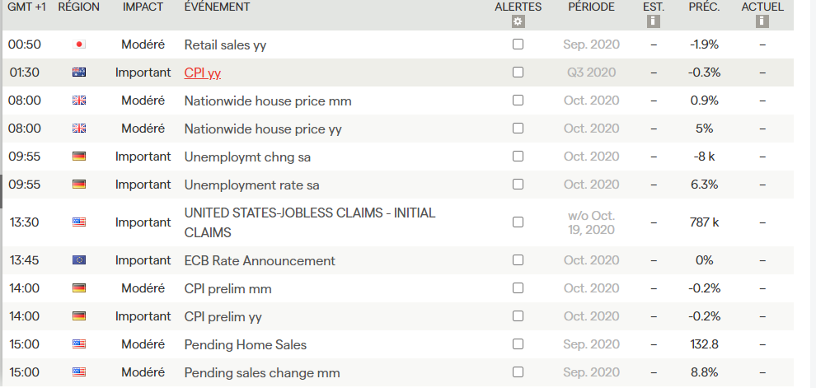The width and height of the screenshot is (816, 388).
Task: Check alert box for Pending Home Sales
Action: (x=518, y=344)
